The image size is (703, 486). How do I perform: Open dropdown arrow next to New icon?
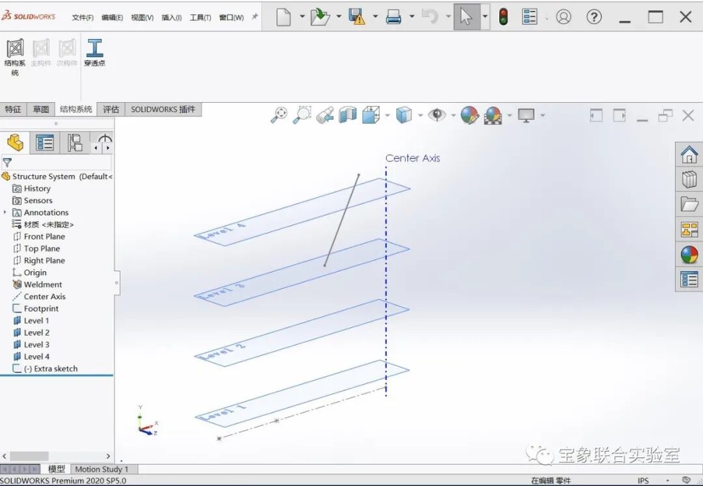click(302, 17)
